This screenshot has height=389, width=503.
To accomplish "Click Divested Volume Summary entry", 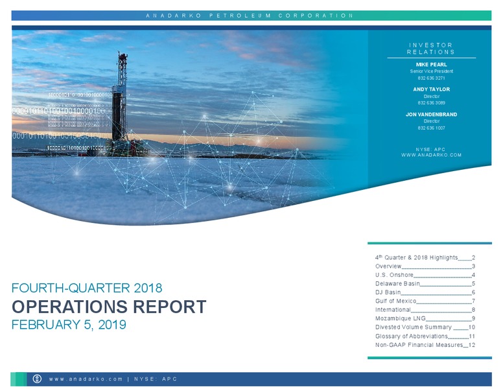I will coord(425,327).
